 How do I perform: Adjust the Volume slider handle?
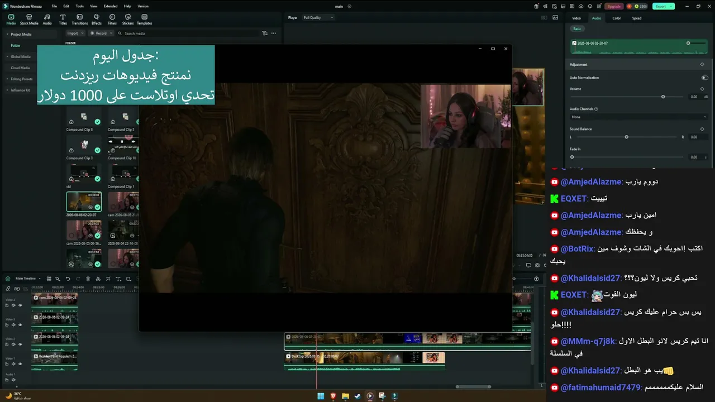pyautogui.click(x=663, y=97)
